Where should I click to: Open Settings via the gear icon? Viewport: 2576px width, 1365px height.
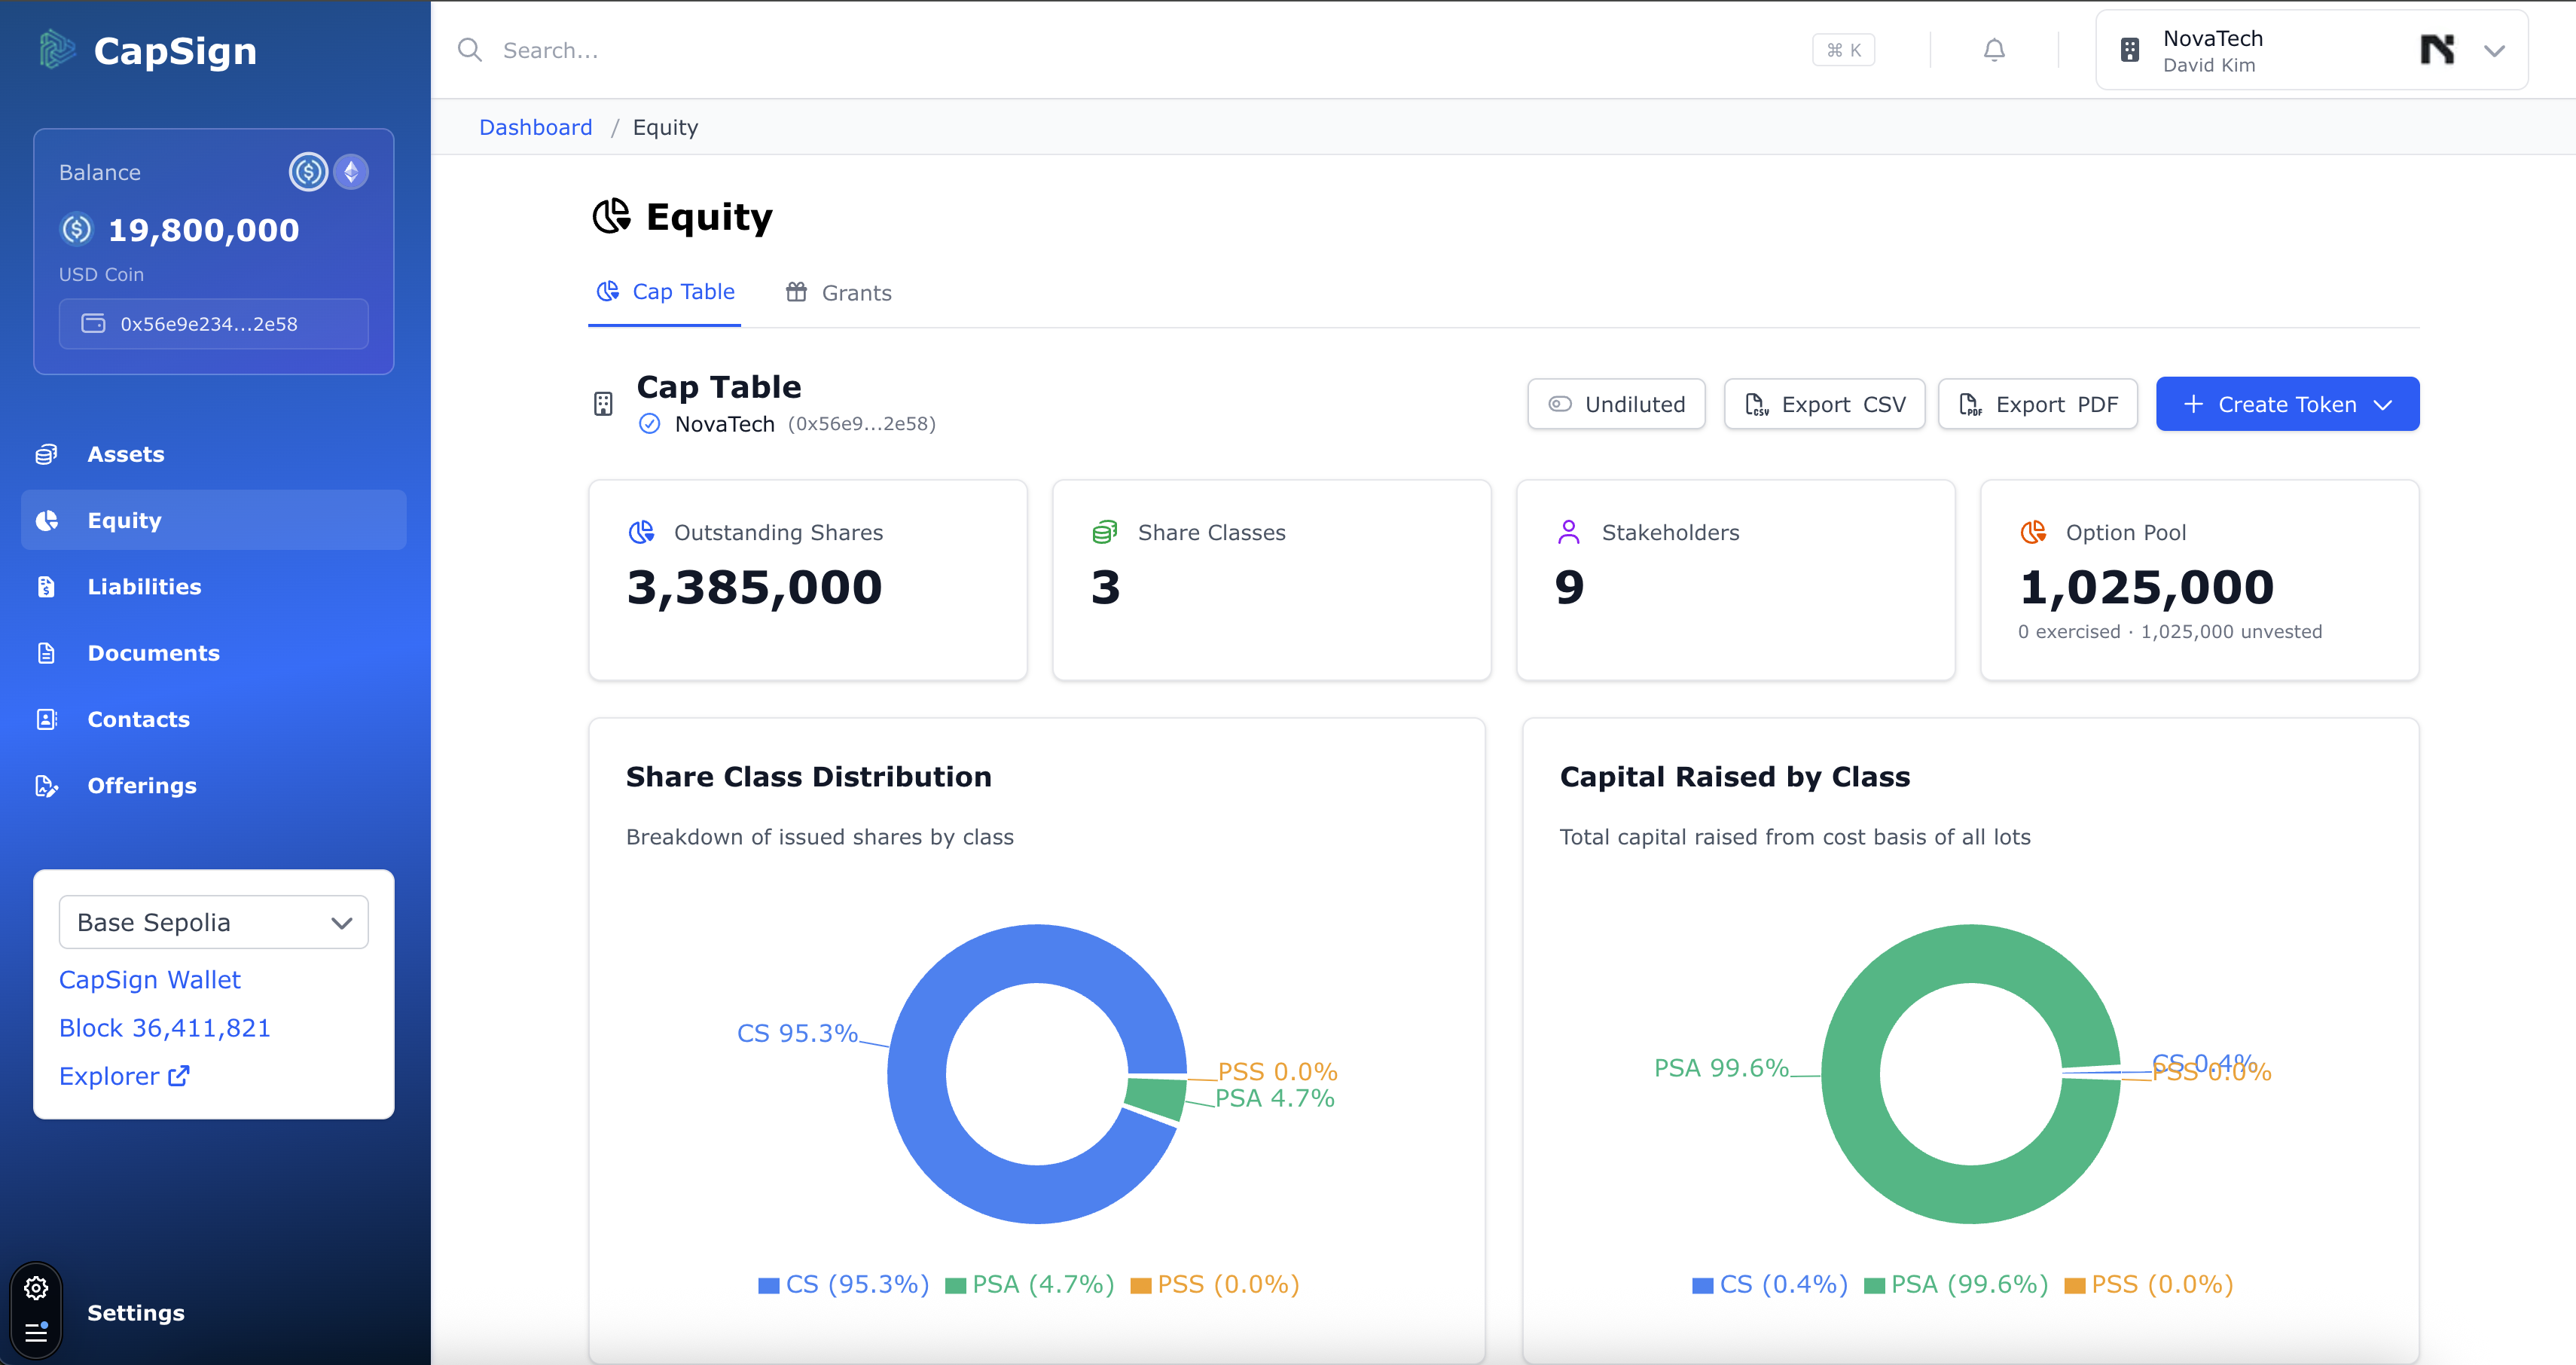(x=36, y=1288)
